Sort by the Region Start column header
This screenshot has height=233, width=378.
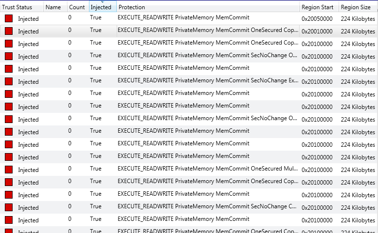coord(319,7)
